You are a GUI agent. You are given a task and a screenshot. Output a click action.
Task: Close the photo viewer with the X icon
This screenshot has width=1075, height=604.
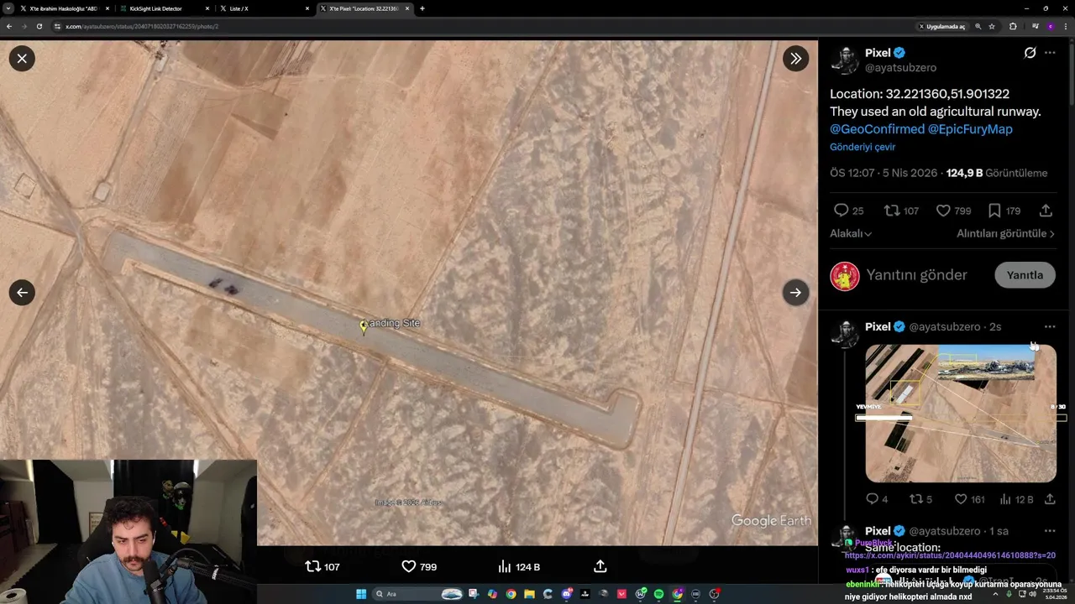22,58
